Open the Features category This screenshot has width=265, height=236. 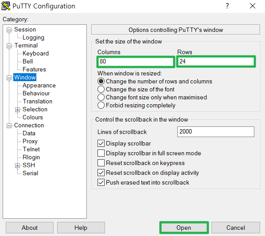click(34, 69)
